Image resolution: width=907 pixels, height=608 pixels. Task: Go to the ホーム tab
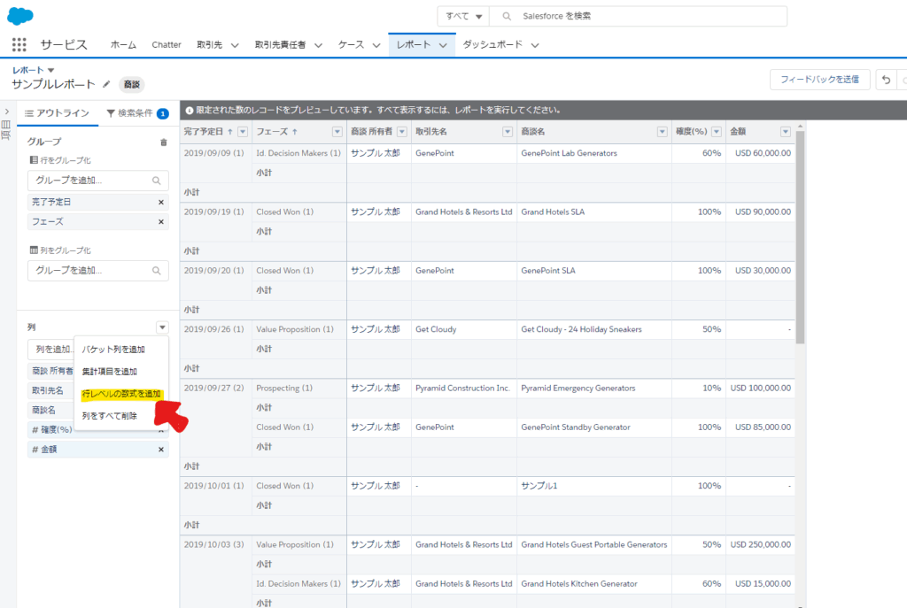pyautogui.click(x=123, y=45)
